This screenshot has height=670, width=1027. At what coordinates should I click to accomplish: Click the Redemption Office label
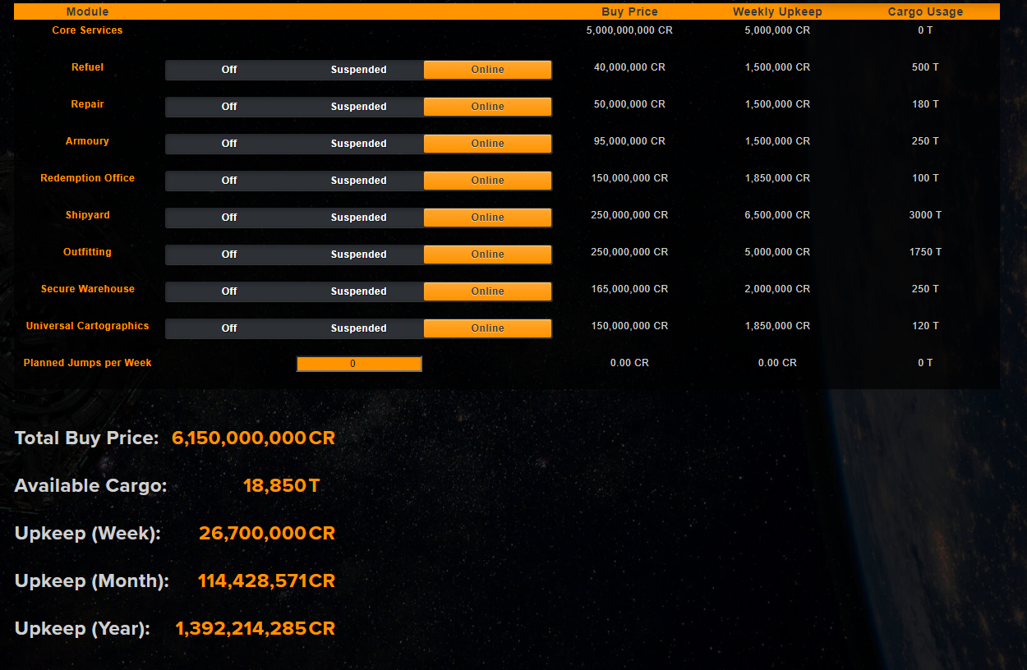(x=87, y=178)
